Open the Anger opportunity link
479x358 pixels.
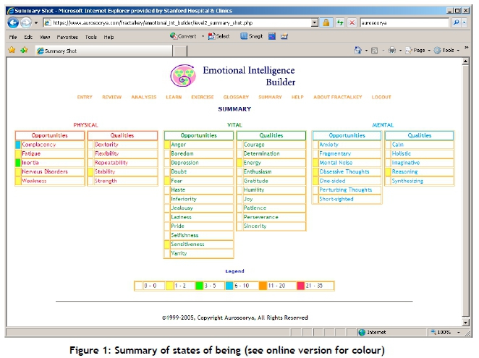(179, 145)
